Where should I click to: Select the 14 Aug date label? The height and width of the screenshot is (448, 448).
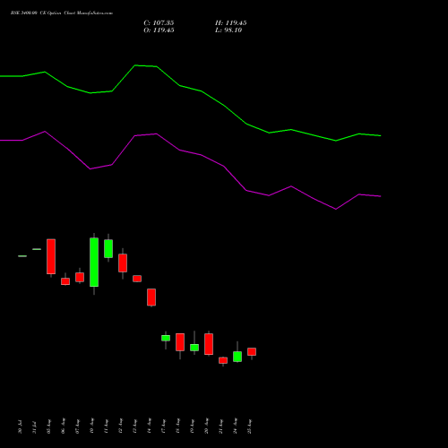coord(149,426)
